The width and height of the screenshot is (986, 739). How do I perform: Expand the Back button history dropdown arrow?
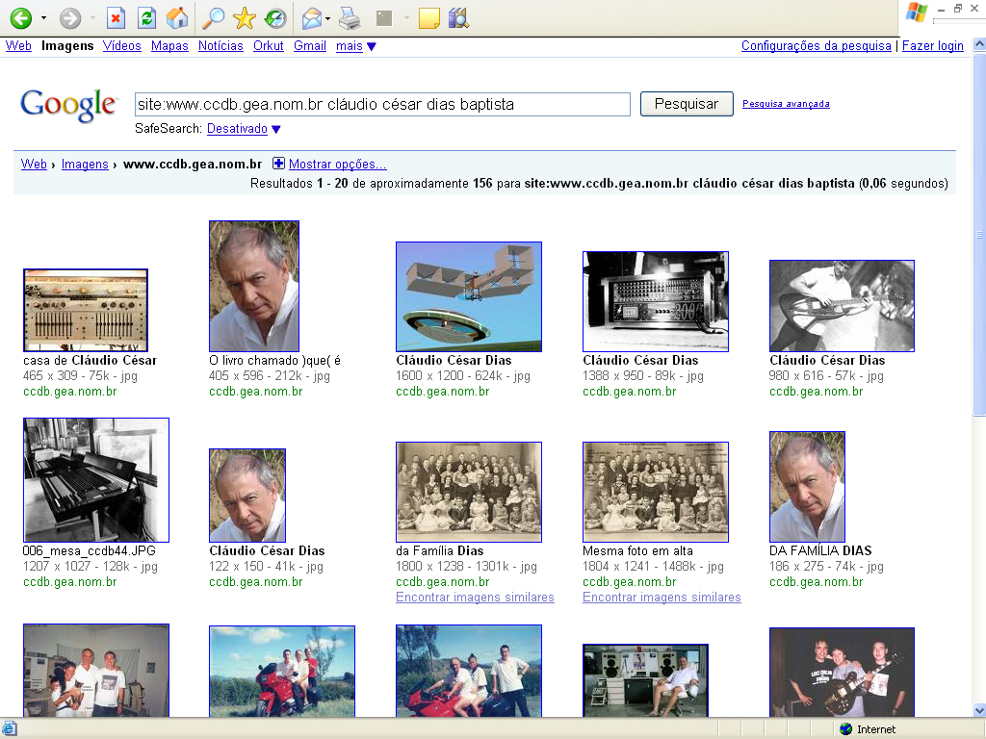pyautogui.click(x=43, y=18)
